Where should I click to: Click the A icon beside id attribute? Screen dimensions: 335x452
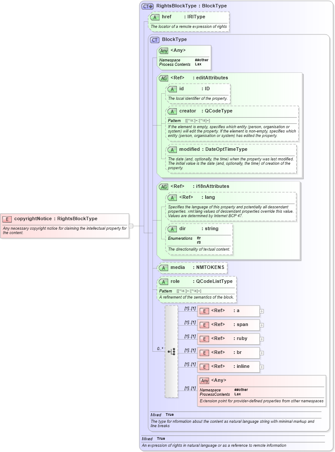pyautogui.click(x=172, y=89)
